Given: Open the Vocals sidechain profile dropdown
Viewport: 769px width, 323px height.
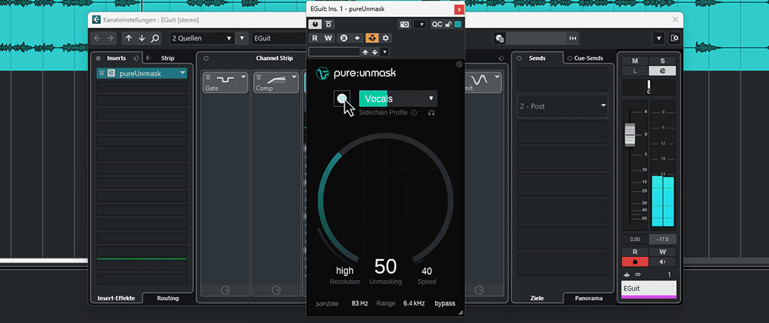Looking at the screenshot, I should point(398,98).
